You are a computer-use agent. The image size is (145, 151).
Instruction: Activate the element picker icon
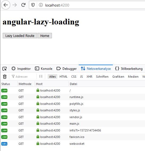(x=5, y=69)
